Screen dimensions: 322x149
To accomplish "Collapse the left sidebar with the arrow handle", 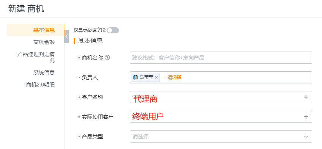I will click(66, 36).
